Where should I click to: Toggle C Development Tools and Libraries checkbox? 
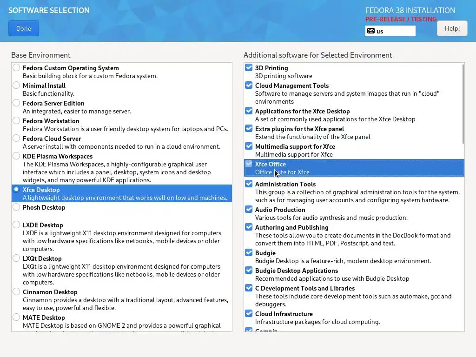pos(249,288)
